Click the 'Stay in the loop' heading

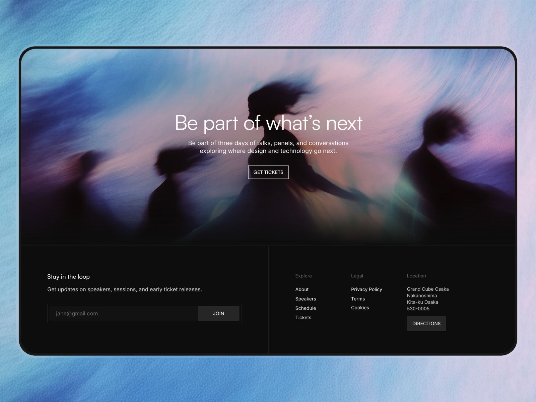[68, 277]
